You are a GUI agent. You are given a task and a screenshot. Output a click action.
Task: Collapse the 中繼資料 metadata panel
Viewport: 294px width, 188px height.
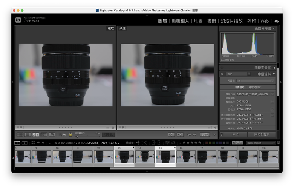[274, 74]
